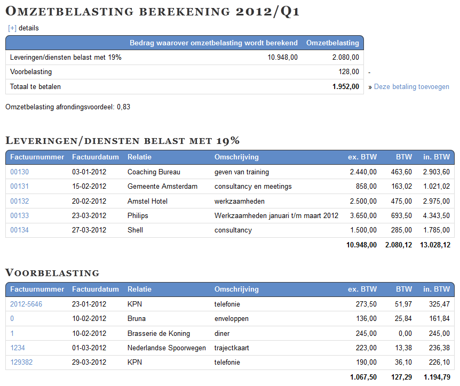This screenshot has height=386, width=460.
Task: Click the 'Omzetbelasting afrondingsvoordeel: 0,83' line
Action: (68, 107)
